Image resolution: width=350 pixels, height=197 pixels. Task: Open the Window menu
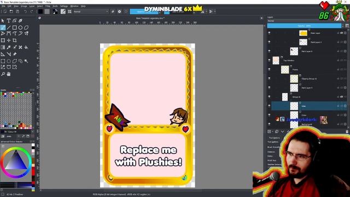(74, 6)
